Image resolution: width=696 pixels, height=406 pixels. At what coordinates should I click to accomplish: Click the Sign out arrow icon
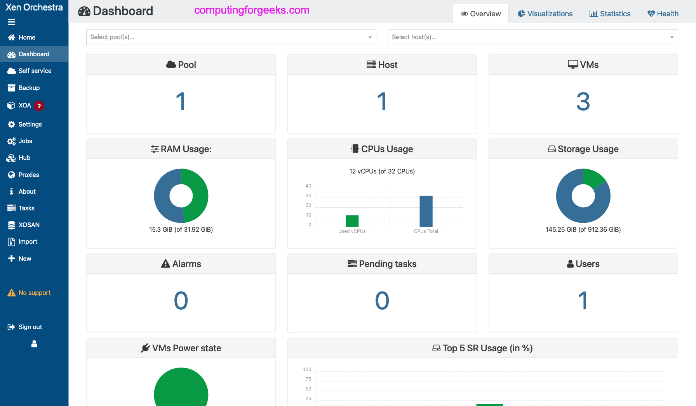[11, 327]
